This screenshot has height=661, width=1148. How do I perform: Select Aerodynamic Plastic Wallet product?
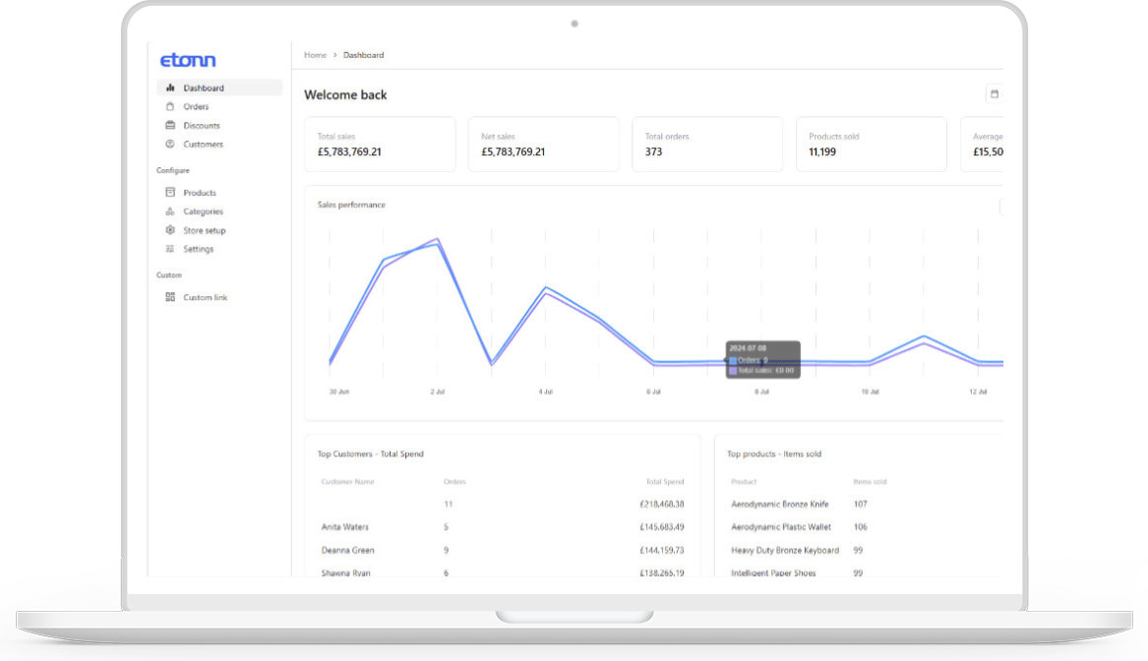pyautogui.click(x=781, y=527)
